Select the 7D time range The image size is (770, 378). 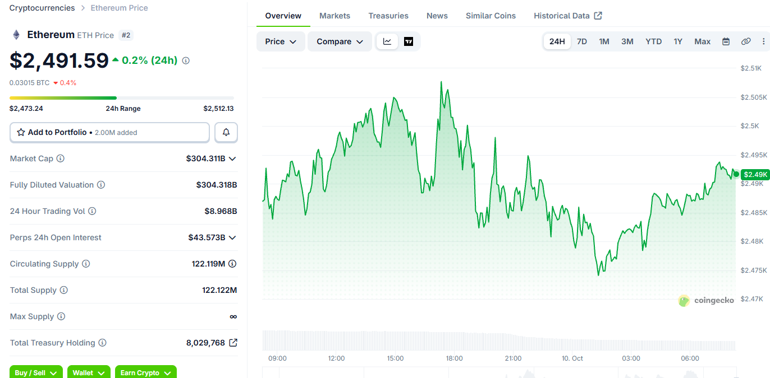point(582,41)
